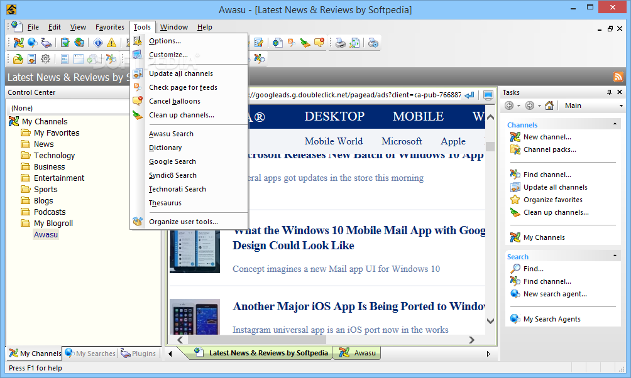Click New search agent... in Tasks pane
Screen dimensions: 631x378
click(x=555, y=294)
